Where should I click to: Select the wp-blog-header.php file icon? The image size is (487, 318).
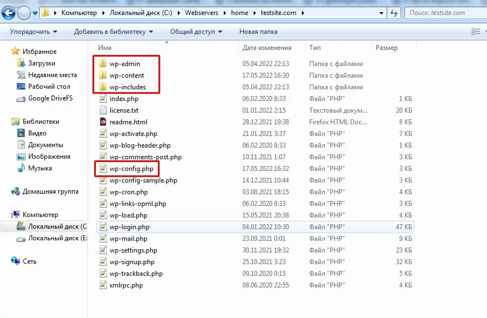tap(103, 145)
